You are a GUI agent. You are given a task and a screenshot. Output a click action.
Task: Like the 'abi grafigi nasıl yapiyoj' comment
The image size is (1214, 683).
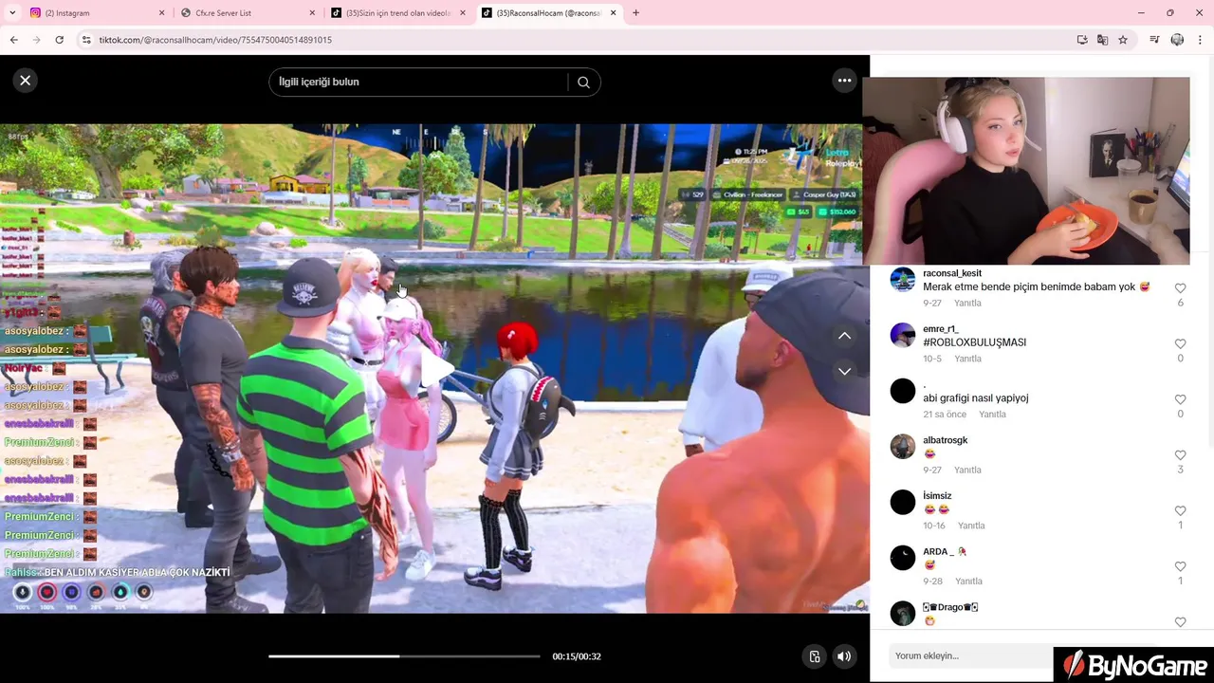(x=1180, y=399)
